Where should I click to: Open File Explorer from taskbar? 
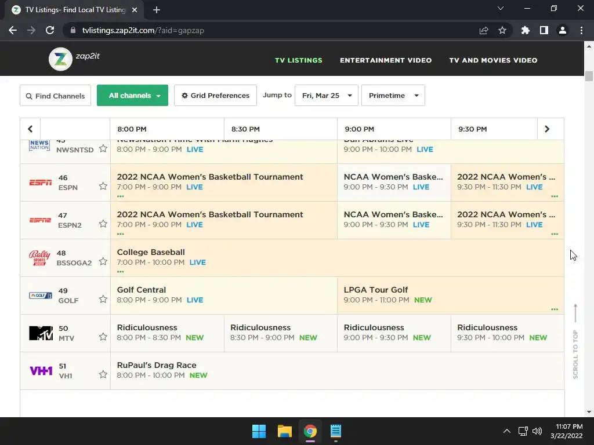pos(284,431)
